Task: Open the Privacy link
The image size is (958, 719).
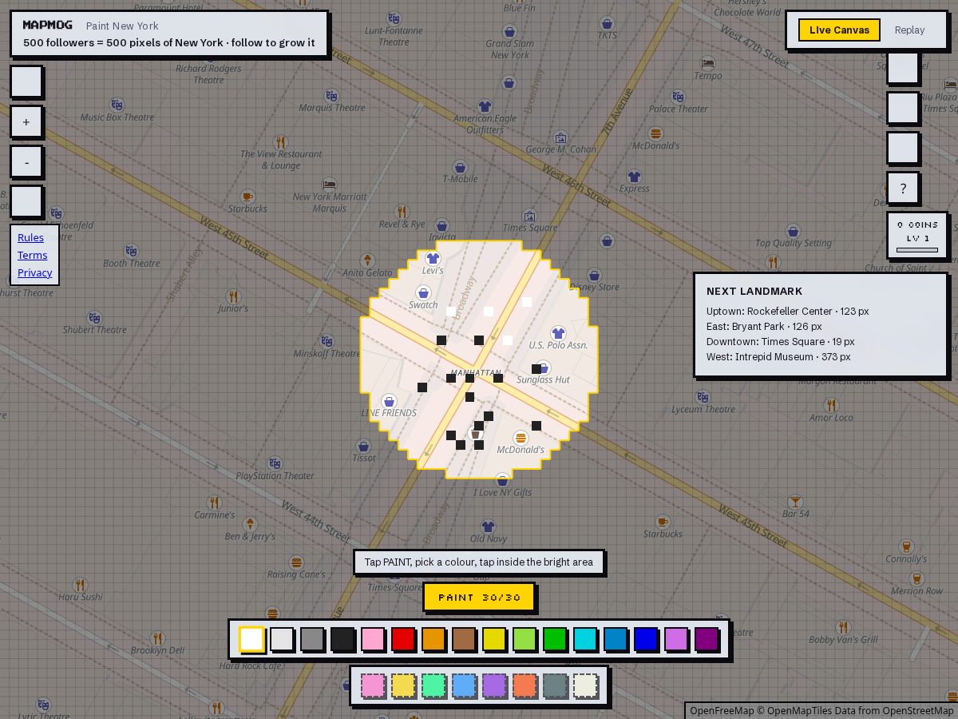Action: coord(34,272)
